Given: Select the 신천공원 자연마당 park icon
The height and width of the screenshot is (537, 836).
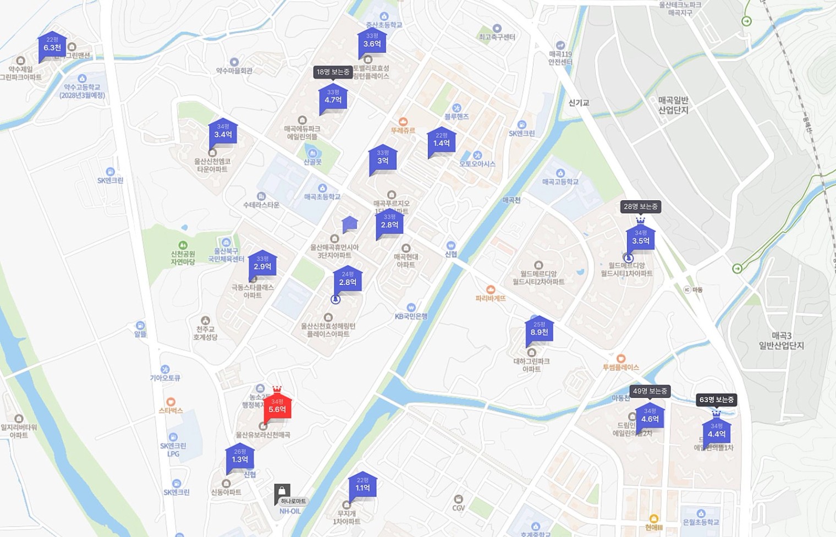Looking at the screenshot, I should 183,245.
